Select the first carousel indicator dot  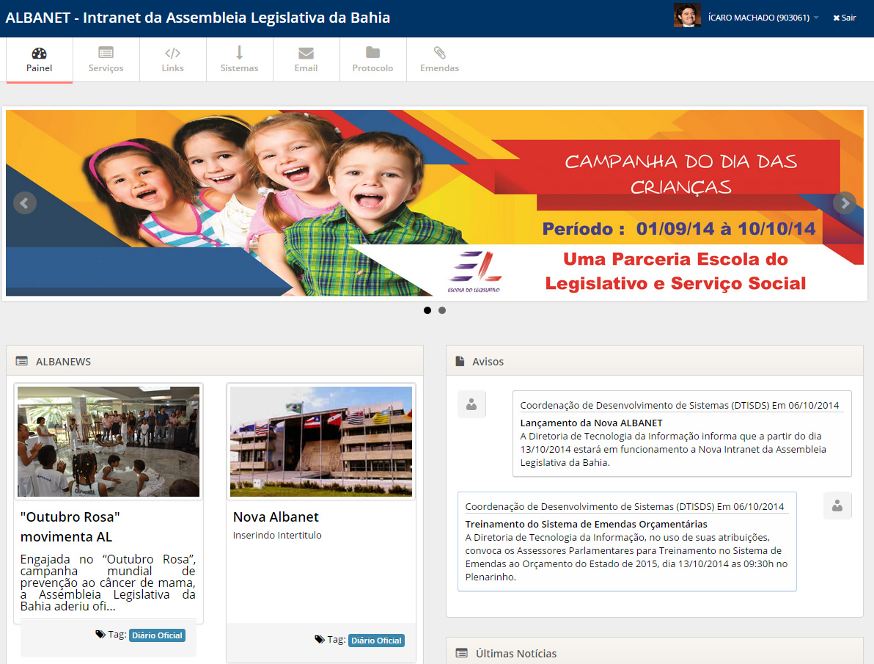427,310
